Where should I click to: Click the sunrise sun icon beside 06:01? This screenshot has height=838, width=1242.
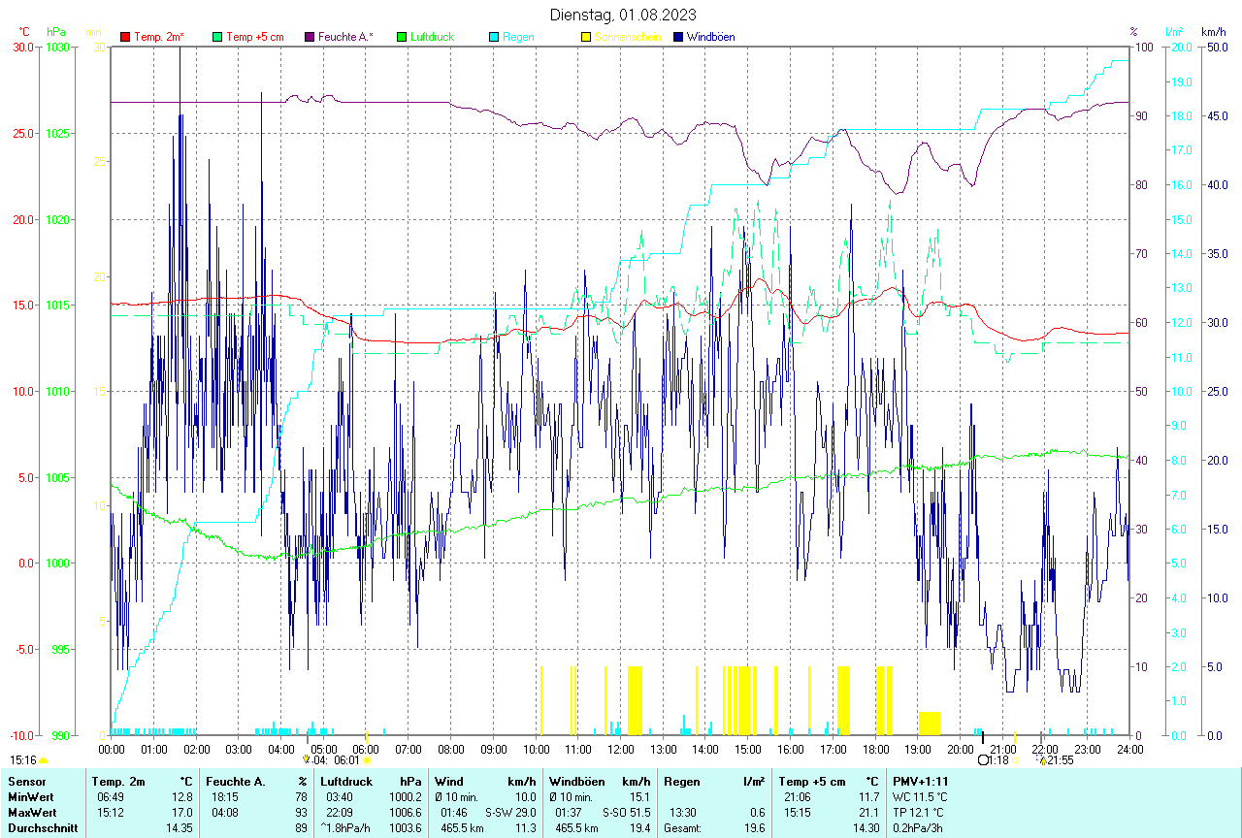pos(367,761)
